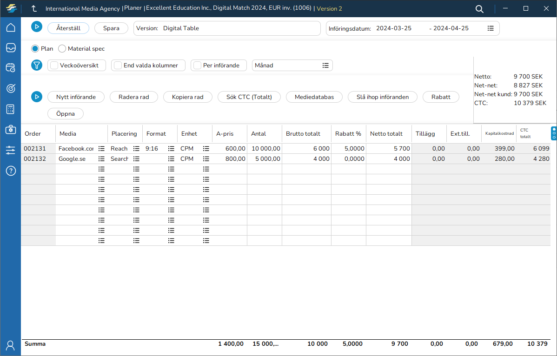Viewport: 557px width, 356px height.
Task: Open the target icon in sidebar
Action: point(10,88)
